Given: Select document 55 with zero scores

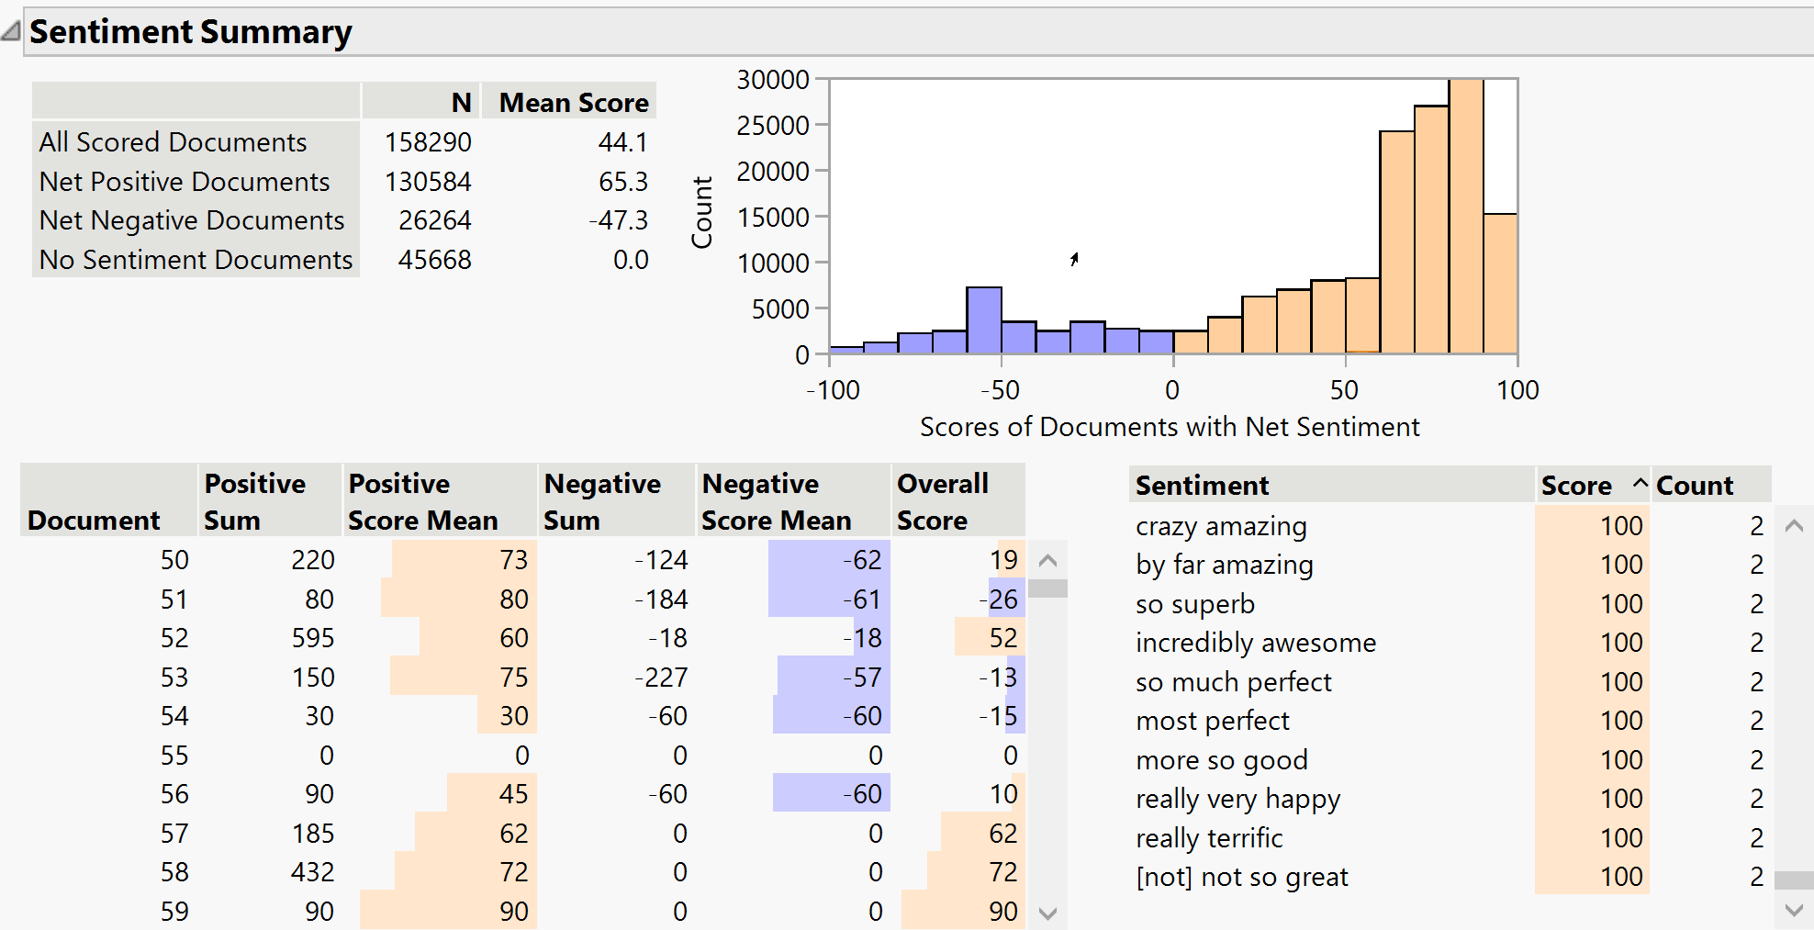Looking at the screenshot, I should pyautogui.click(x=174, y=755).
